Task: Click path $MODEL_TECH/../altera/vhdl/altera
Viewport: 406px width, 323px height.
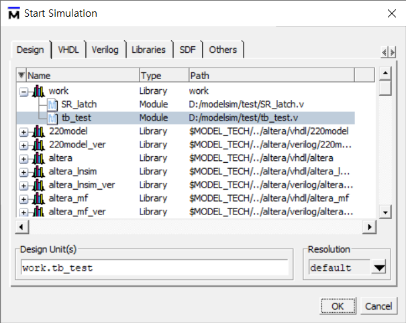Action: (261, 158)
